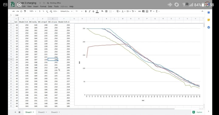Open the Edit menu
This screenshot has height=115, width=219.
pyautogui.click(x=24, y=6)
